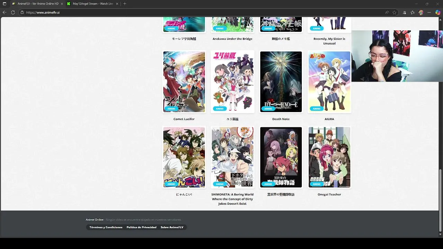This screenshot has width=443, height=249.
Task: Open the Settings and more ellipsis menu
Action: tap(430, 12)
